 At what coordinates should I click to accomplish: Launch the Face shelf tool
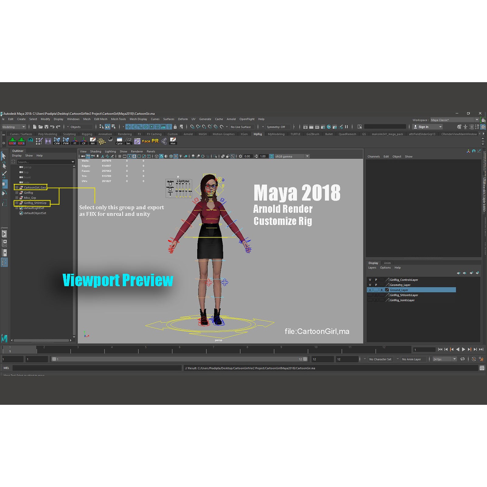click(x=146, y=141)
